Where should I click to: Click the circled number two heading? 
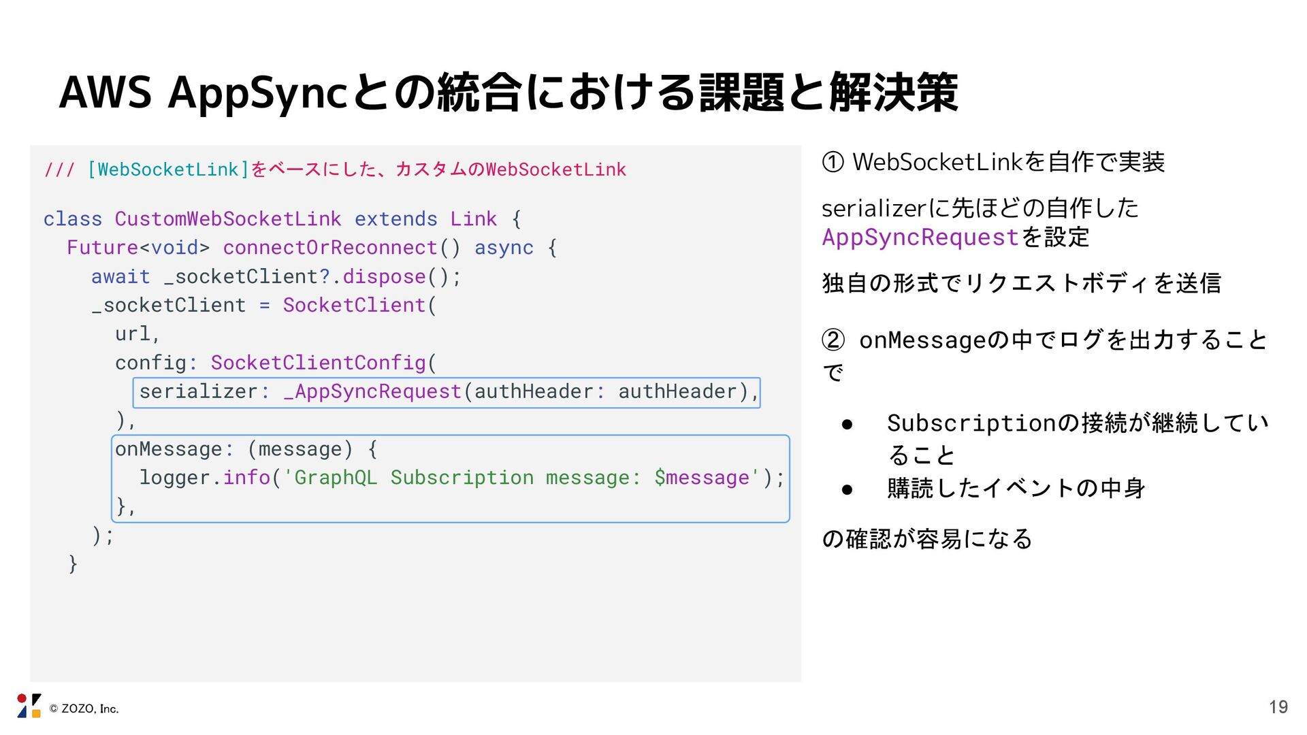(x=1044, y=340)
